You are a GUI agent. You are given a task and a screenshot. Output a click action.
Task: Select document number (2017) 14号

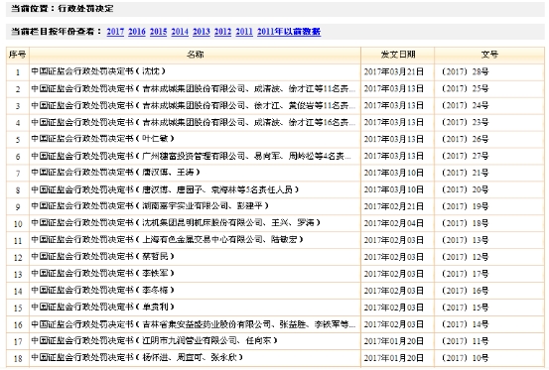click(x=465, y=324)
